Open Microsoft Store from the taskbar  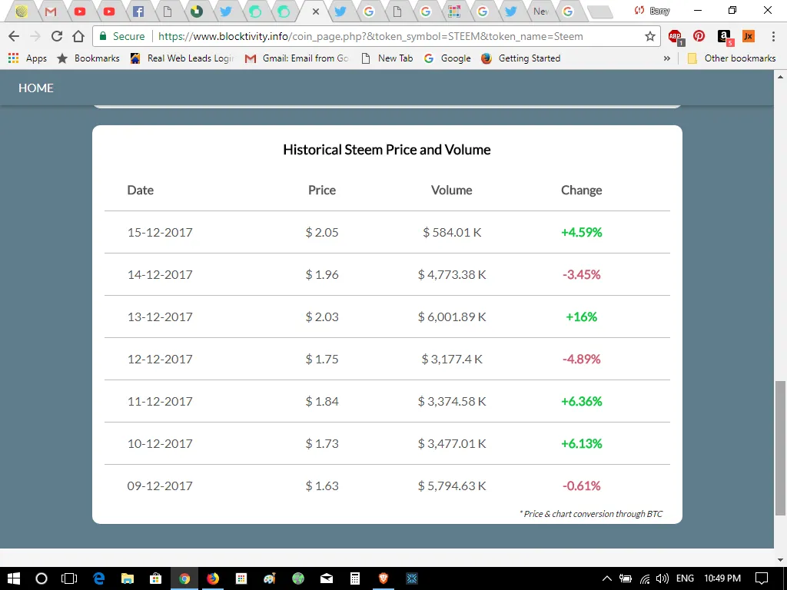coord(156,578)
